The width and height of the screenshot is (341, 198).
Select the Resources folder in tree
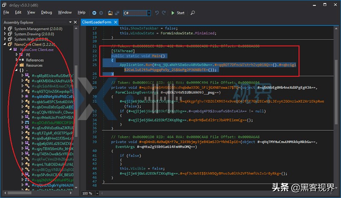click(34, 65)
